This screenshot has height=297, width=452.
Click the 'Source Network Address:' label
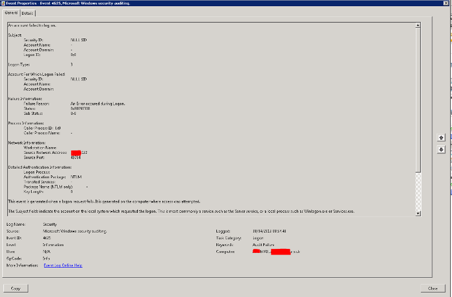(45, 152)
